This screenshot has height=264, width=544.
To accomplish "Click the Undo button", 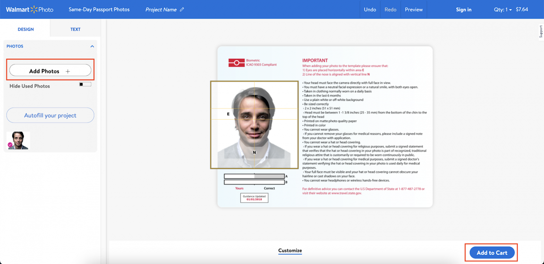I will [x=370, y=10].
